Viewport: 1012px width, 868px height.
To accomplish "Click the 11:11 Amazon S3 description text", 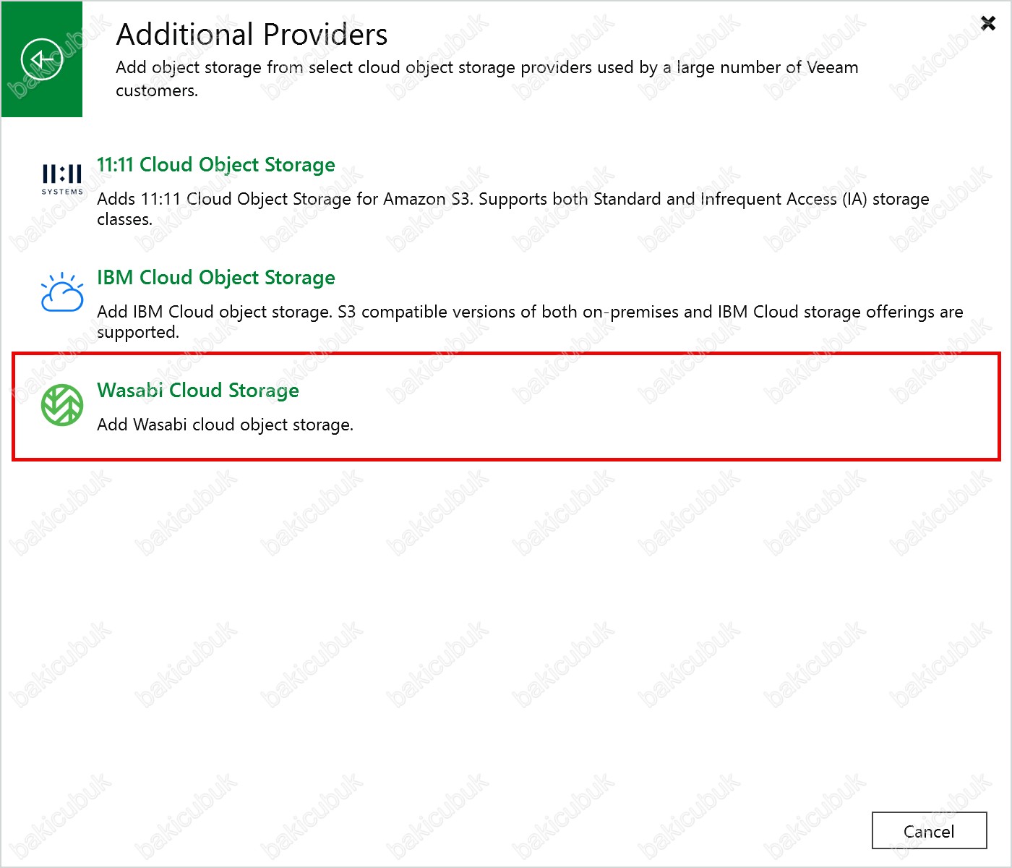I will [513, 199].
